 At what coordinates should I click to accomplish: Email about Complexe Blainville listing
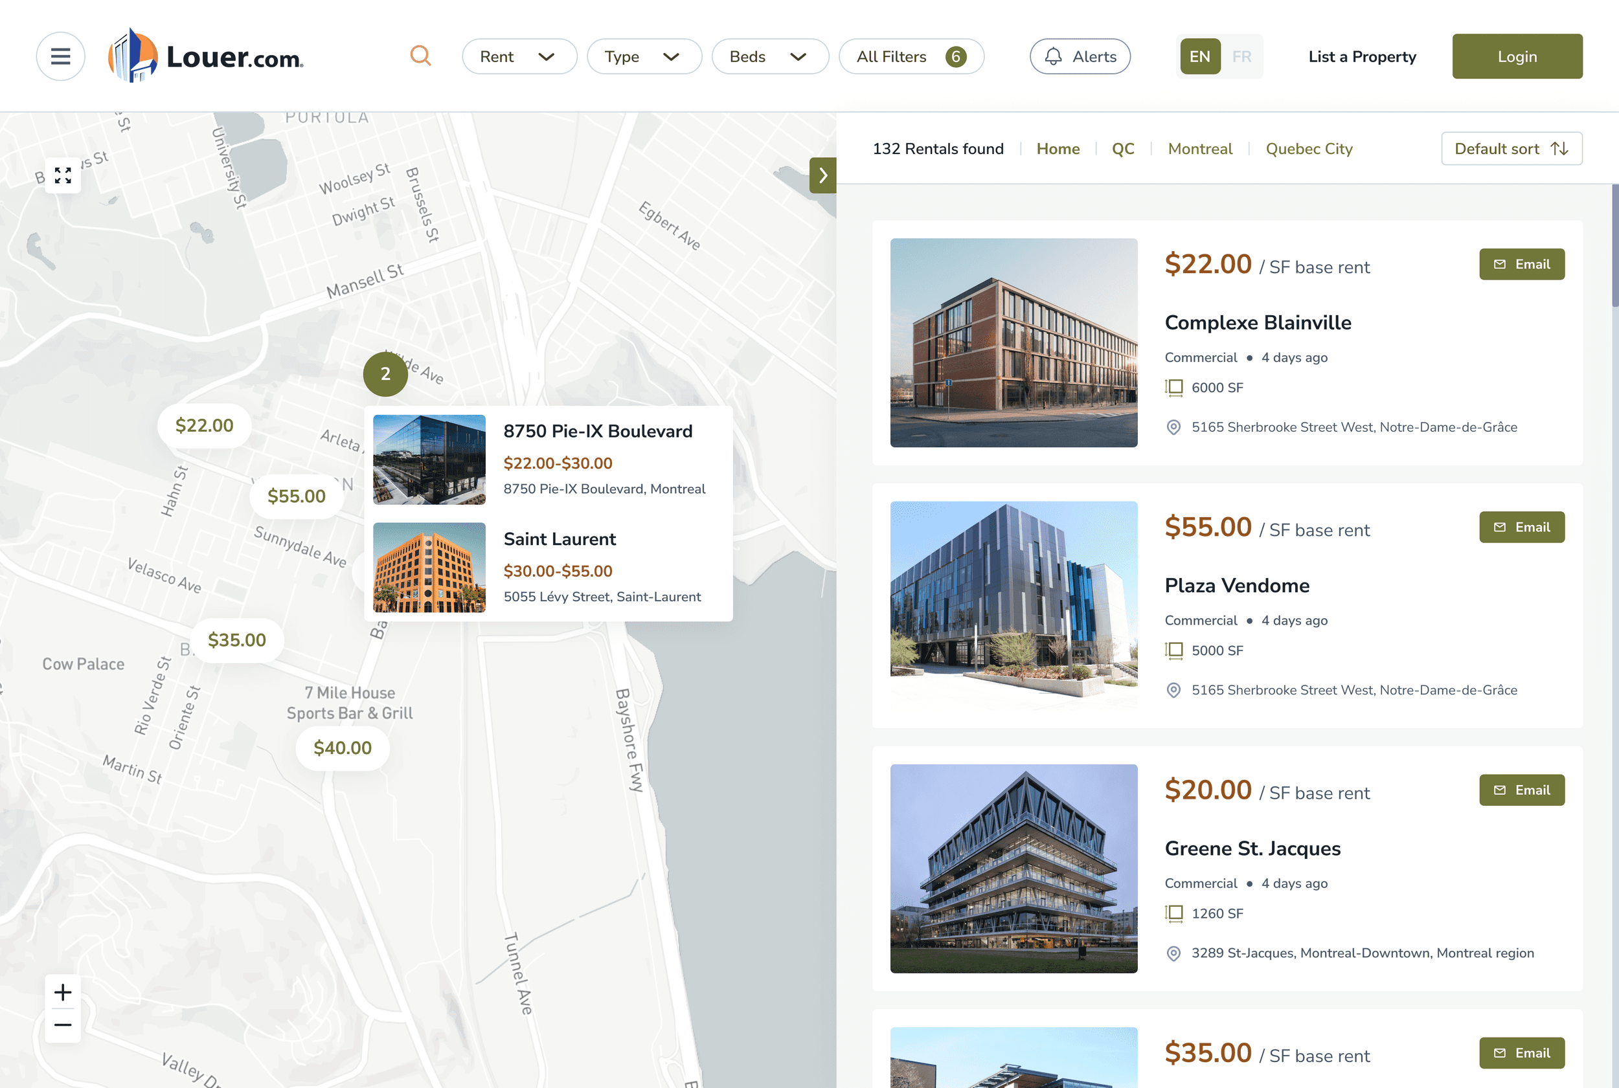pos(1521,264)
